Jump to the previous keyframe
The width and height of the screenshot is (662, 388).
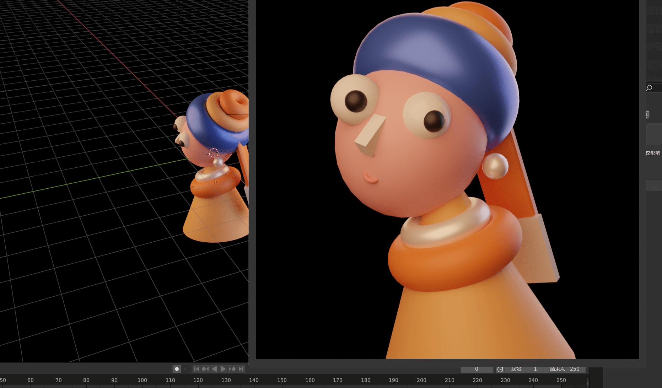pyautogui.click(x=205, y=369)
